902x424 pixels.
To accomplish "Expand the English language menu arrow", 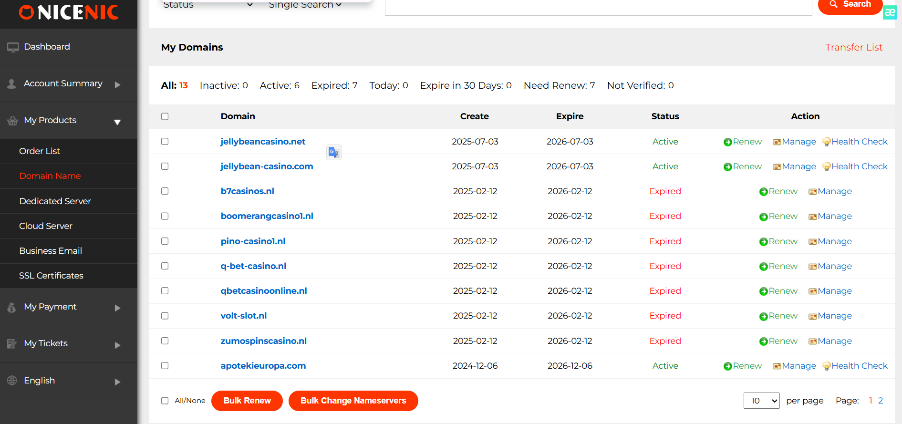I will (117, 382).
